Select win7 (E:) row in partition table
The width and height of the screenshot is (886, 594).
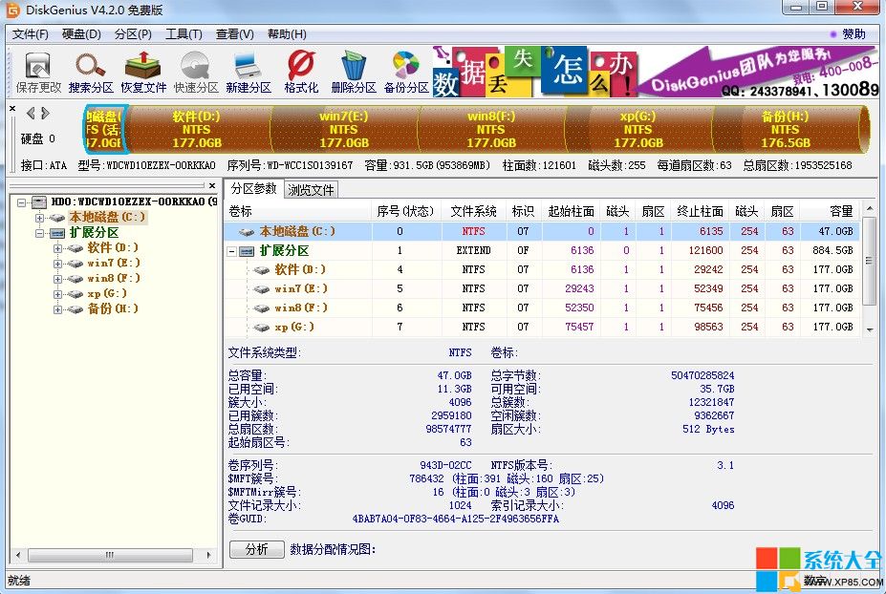click(542, 288)
